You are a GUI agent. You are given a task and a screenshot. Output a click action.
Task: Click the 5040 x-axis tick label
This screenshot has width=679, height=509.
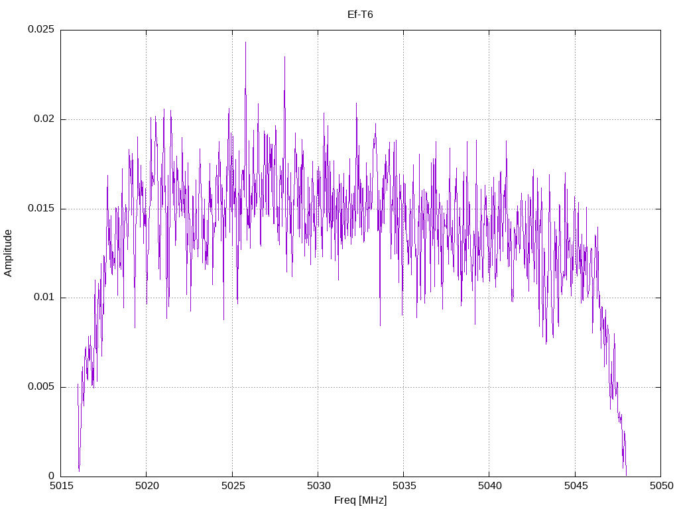[x=490, y=486]
